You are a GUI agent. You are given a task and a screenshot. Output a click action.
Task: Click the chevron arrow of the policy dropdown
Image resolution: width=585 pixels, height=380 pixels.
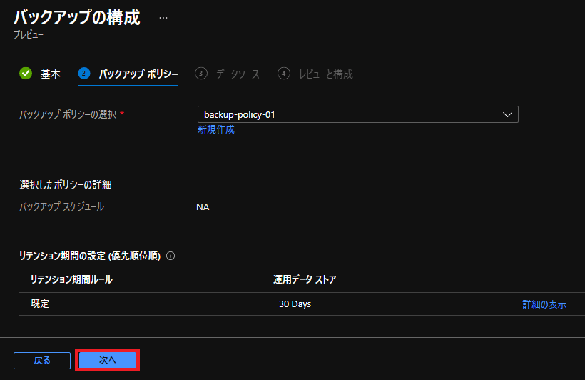click(507, 114)
